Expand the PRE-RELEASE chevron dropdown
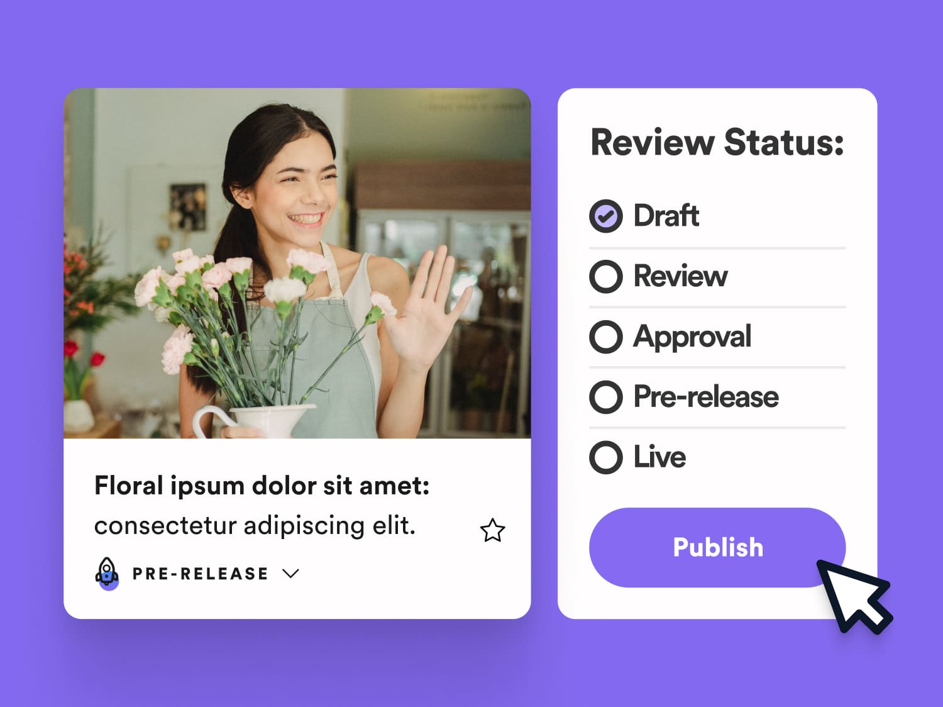Screen dimensions: 943x707 290,574
